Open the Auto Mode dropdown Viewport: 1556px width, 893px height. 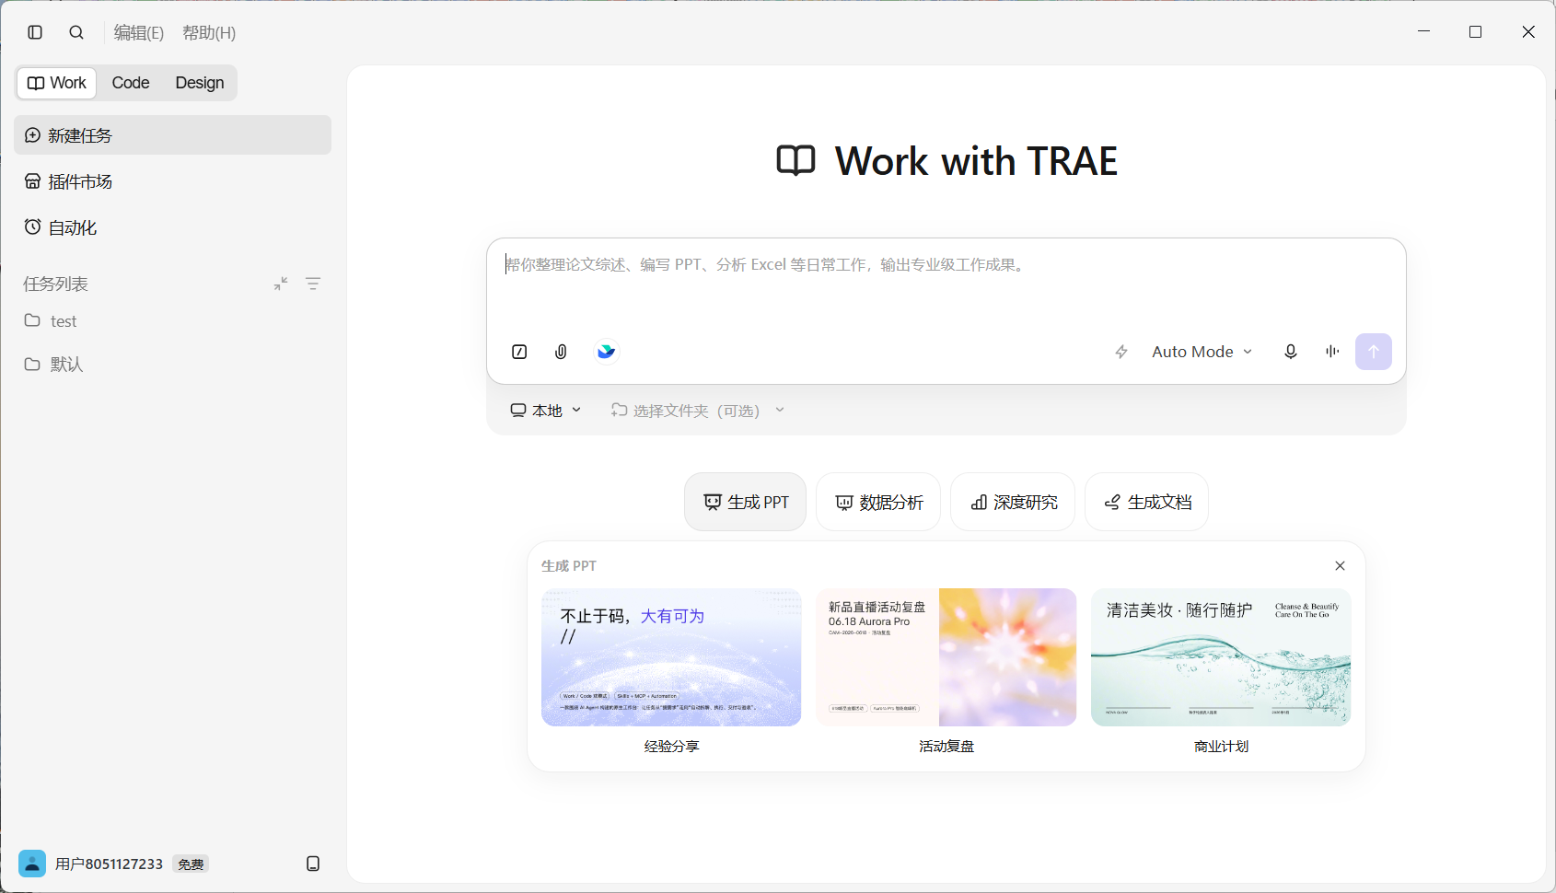pyautogui.click(x=1202, y=352)
